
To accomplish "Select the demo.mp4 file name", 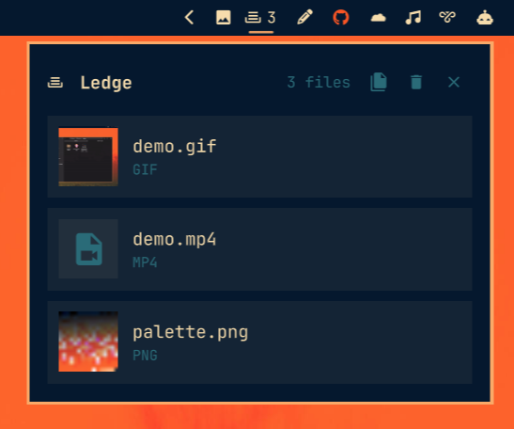I will click(x=175, y=239).
